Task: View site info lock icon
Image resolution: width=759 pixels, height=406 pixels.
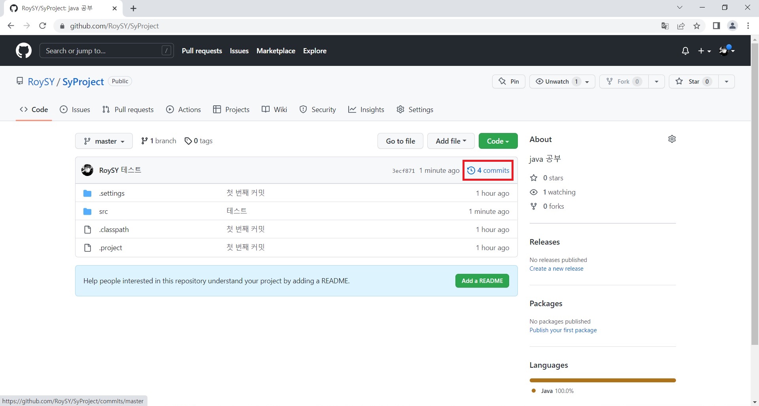Action: coord(62,26)
